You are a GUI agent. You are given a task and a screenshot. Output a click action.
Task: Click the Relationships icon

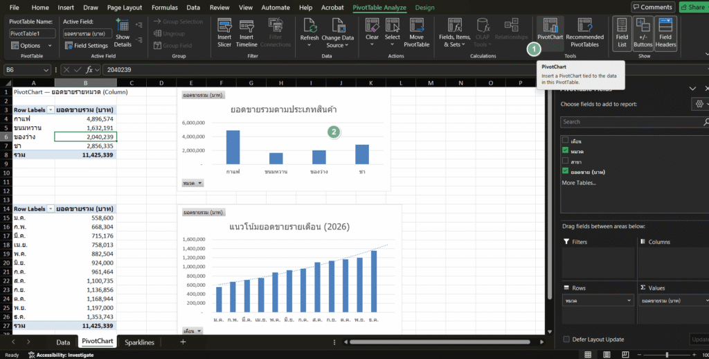click(512, 25)
